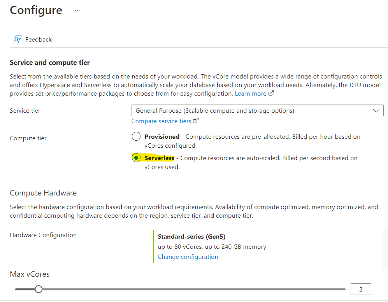Click the Max vCores value input box
This screenshot has height=302, width=388.
tap(361, 289)
